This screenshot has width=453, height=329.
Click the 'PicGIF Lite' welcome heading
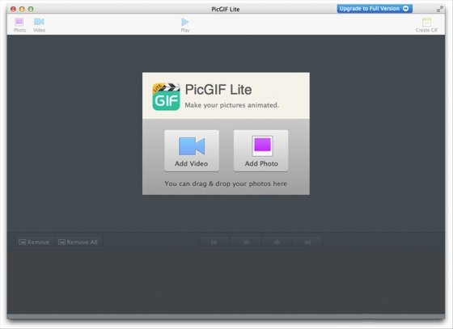[x=218, y=90]
